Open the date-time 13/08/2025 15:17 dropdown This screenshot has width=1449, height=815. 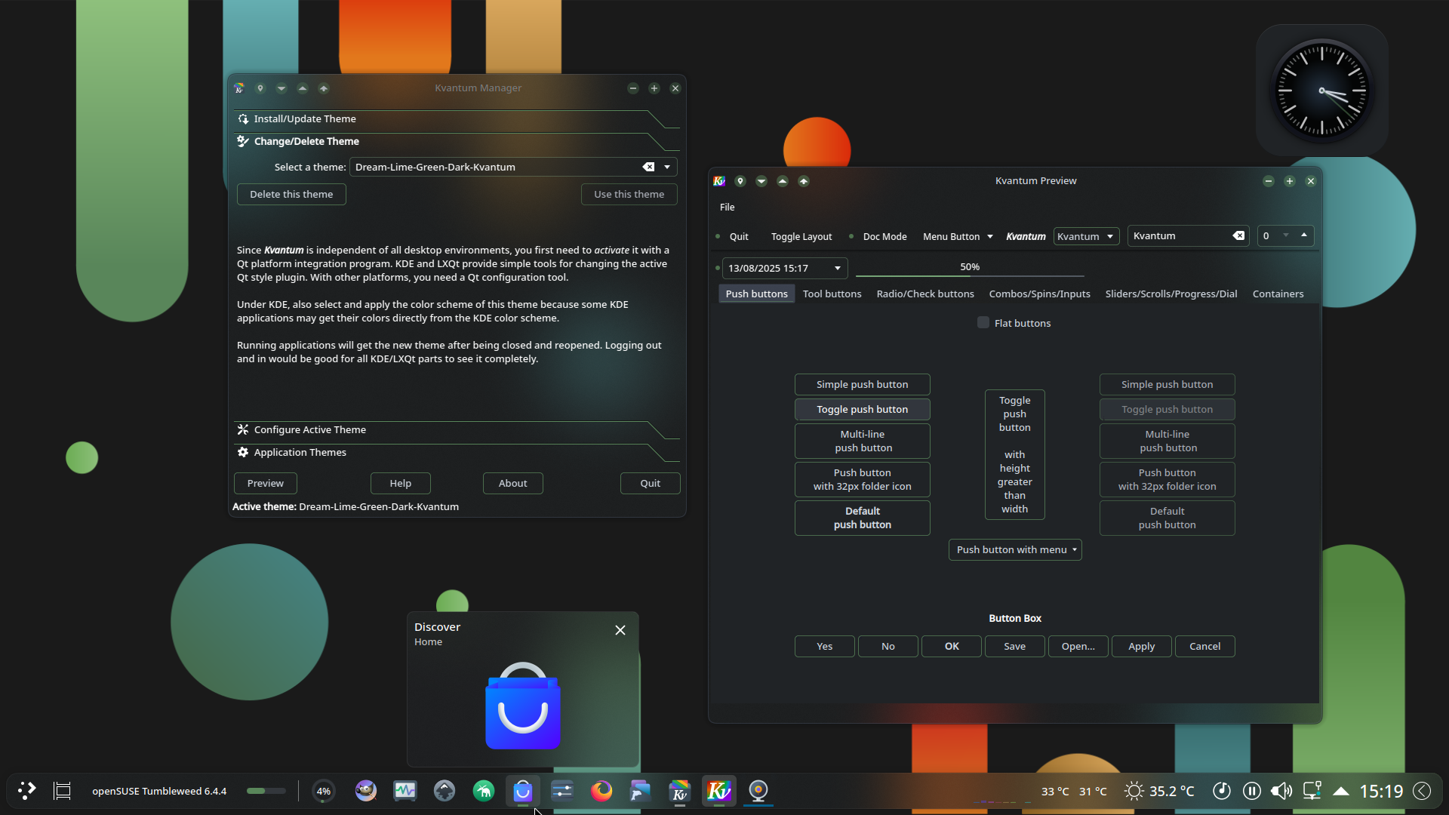[785, 268]
